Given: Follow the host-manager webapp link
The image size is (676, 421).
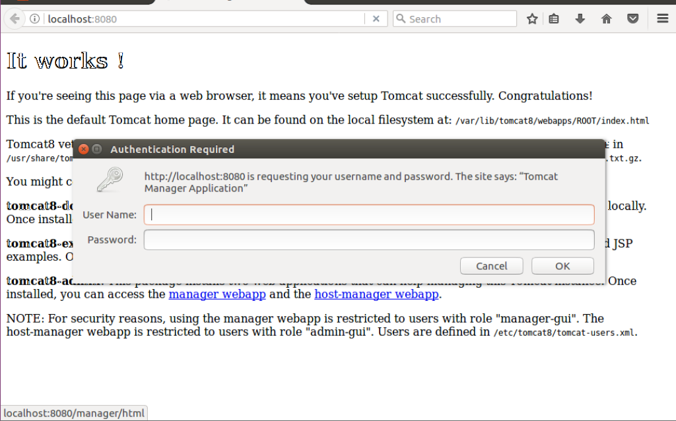Looking at the screenshot, I should [376, 294].
